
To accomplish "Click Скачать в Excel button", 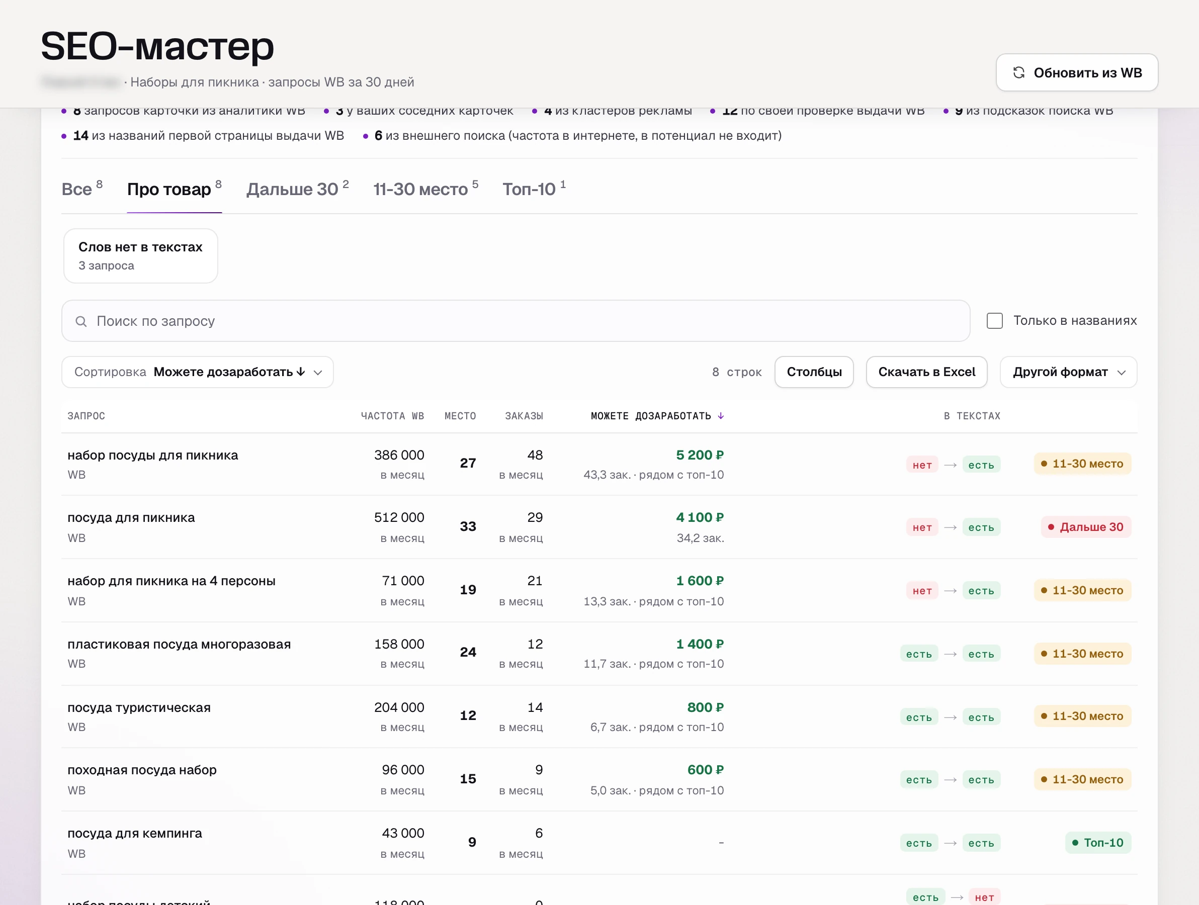I will [926, 372].
